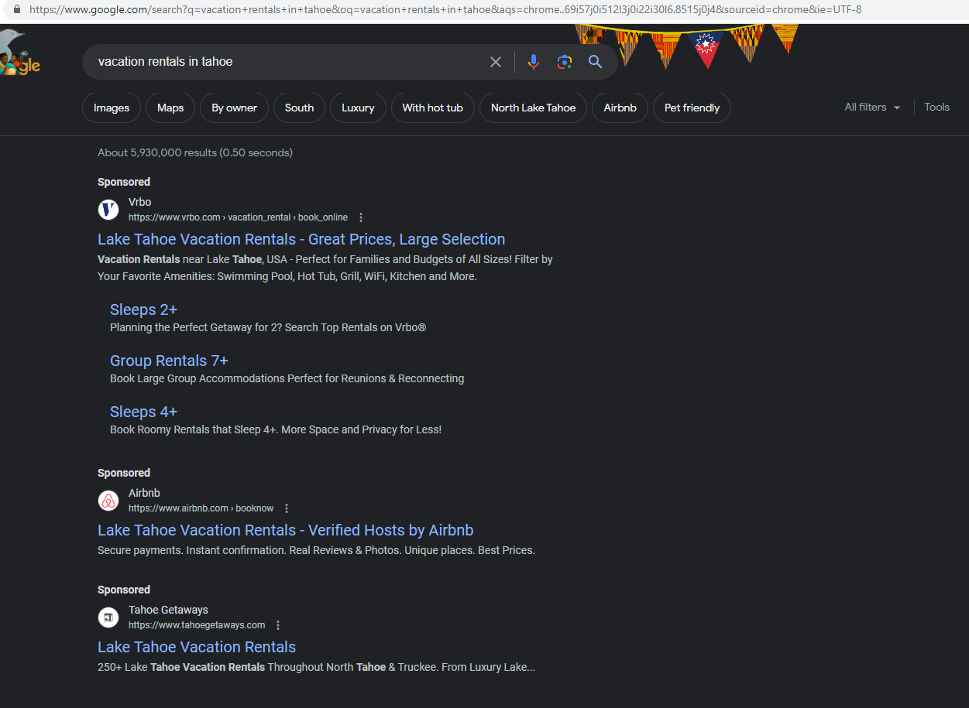Screen dimensions: 969x708
Task: Open Vrbo's Lake Tahoe Vacation Rentals Great Prices link
Action: click(301, 239)
